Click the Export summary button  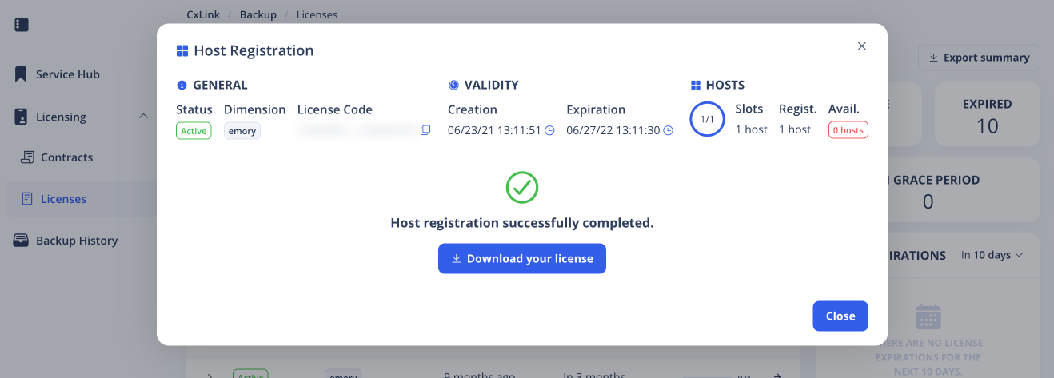point(979,58)
